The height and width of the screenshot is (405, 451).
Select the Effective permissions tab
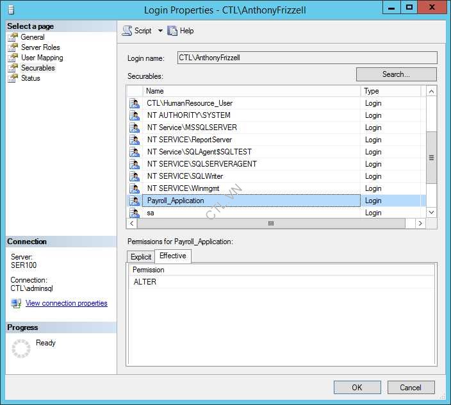173,256
